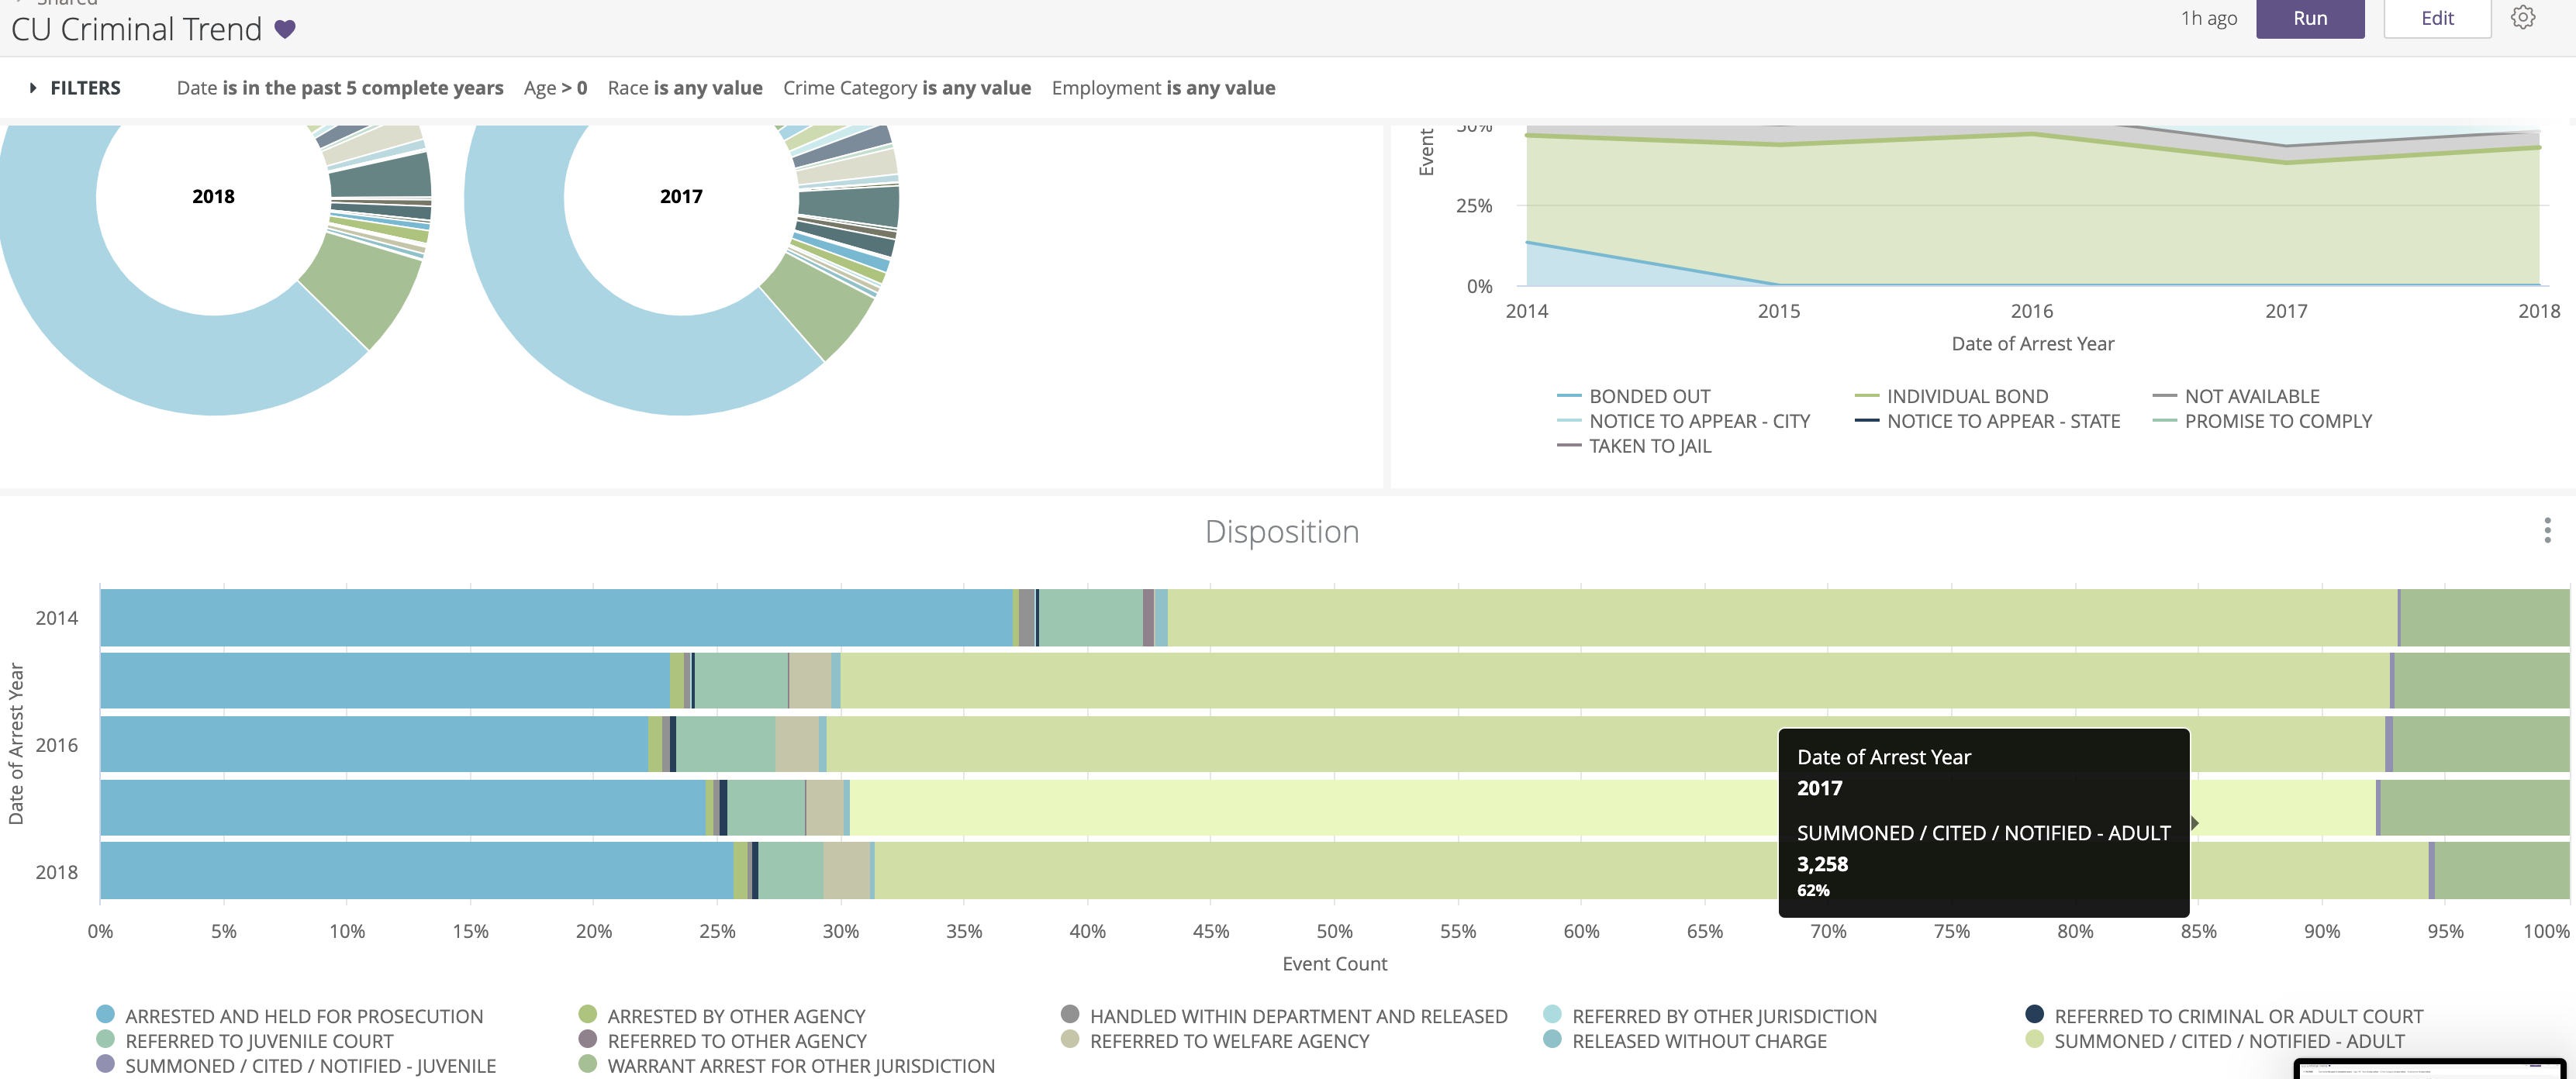Click the Date filter summary text
This screenshot has height=1079, width=2576.
(339, 88)
